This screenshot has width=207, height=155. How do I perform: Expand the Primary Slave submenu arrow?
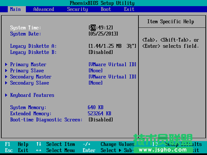[x=6, y=71]
